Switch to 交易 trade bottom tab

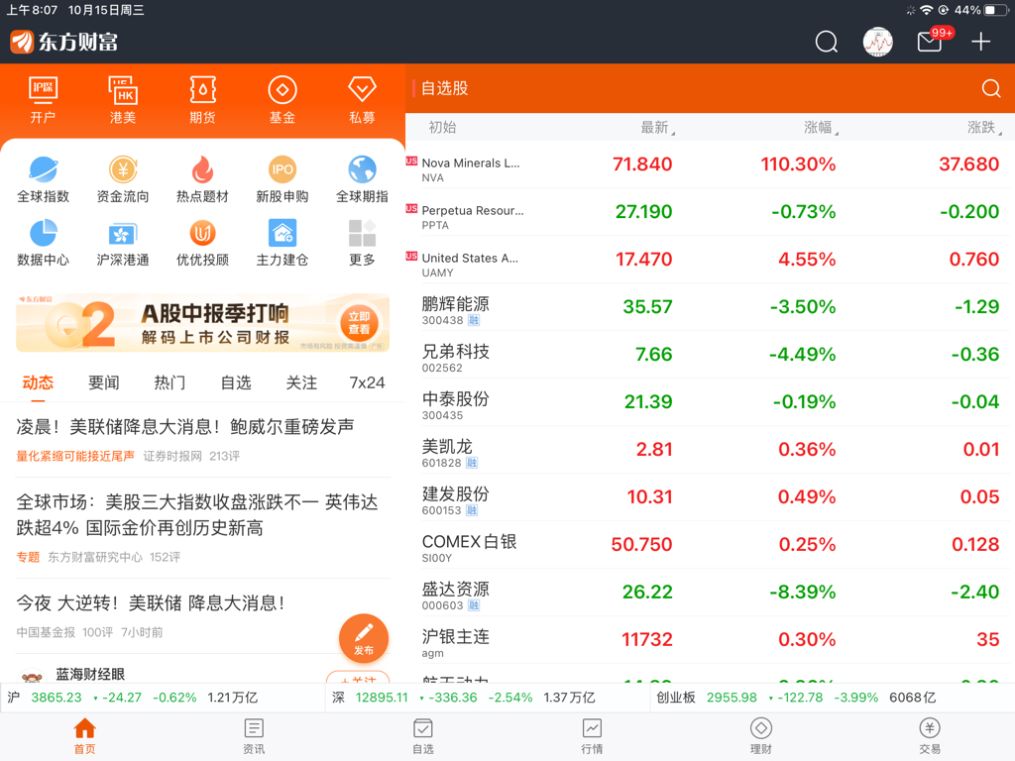[x=930, y=736]
